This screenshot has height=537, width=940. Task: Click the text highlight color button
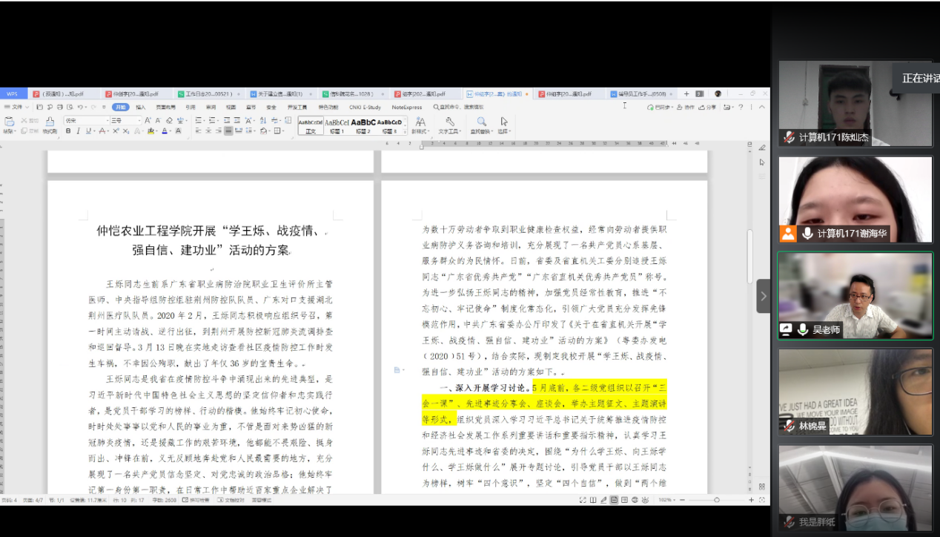click(x=151, y=131)
